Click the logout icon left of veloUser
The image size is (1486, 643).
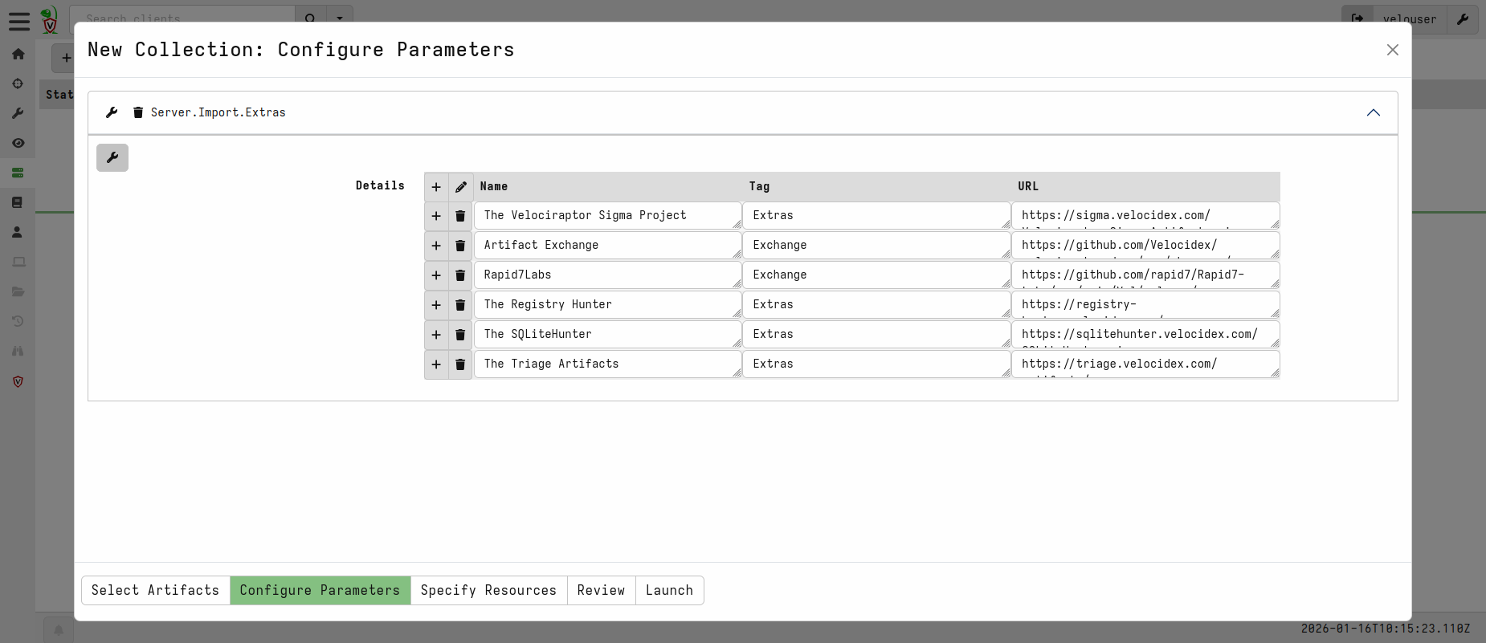click(x=1357, y=18)
